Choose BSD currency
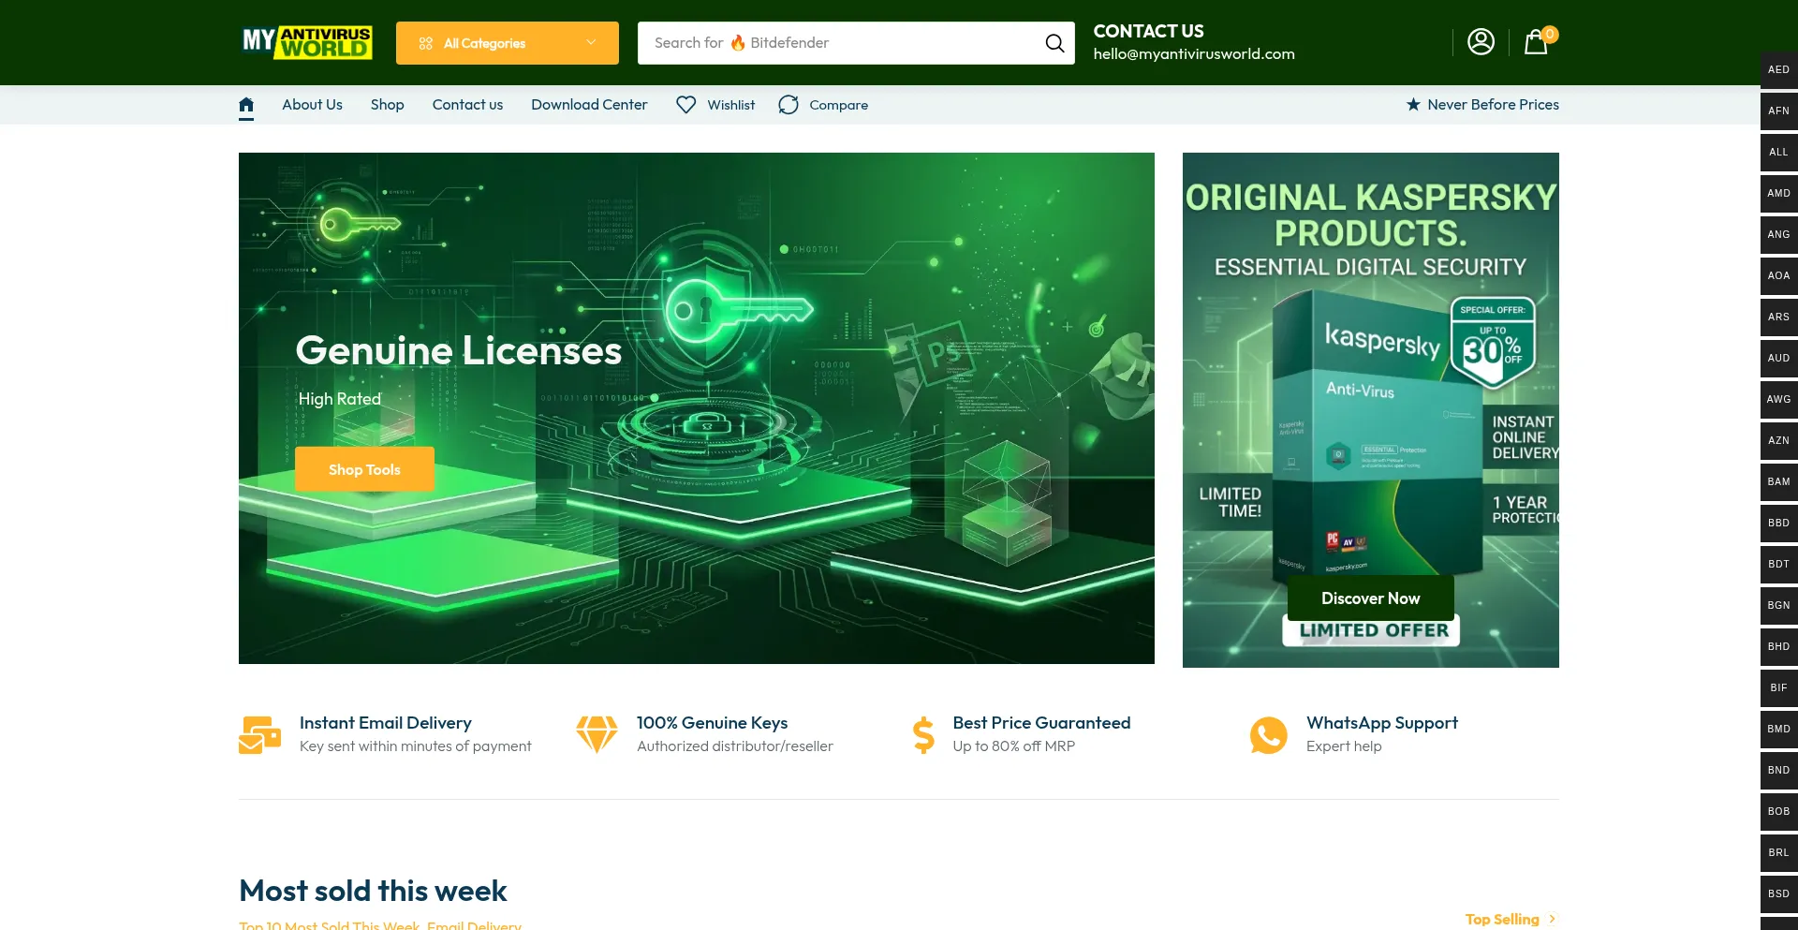The image size is (1798, 930). point(1778,893)
